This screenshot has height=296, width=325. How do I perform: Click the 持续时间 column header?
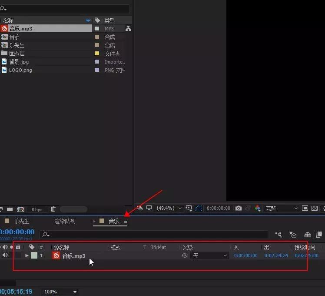coord(305,247)
